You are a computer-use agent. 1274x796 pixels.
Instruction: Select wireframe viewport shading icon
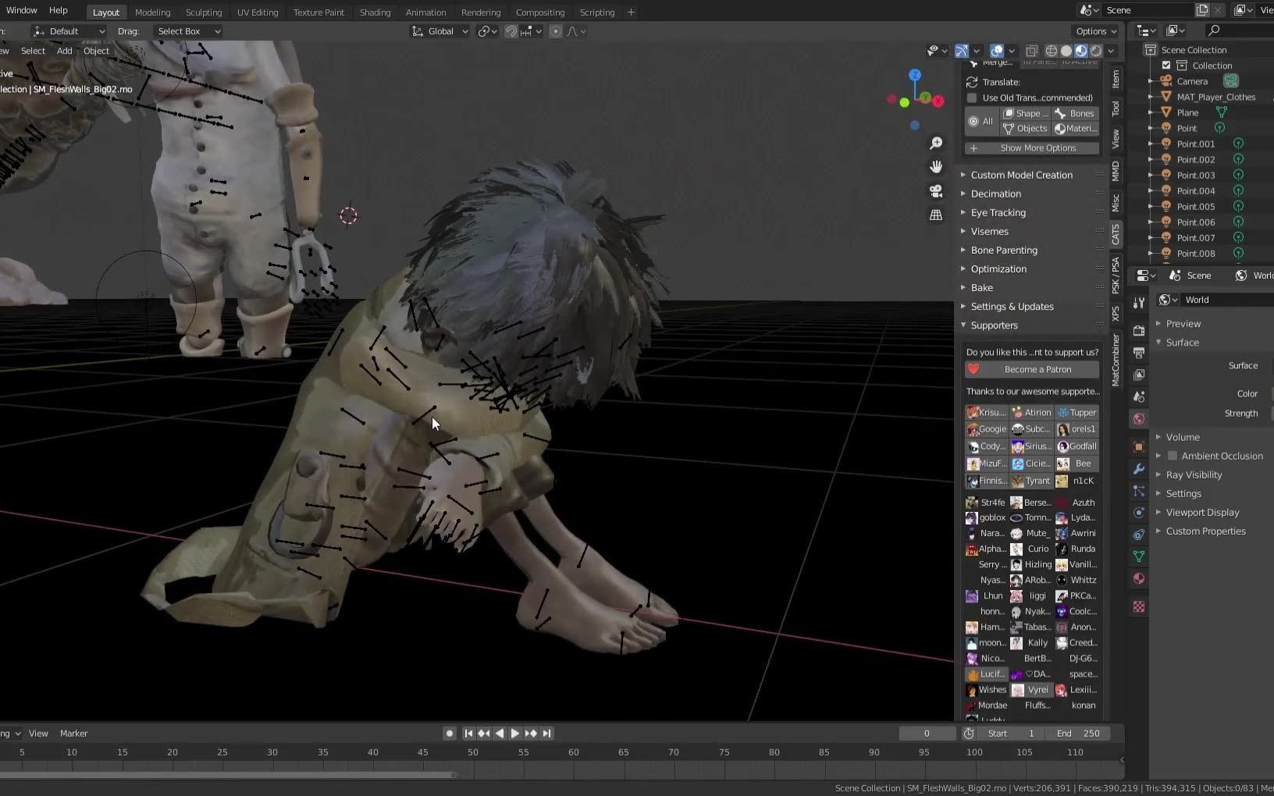[x=1052, y=51]
